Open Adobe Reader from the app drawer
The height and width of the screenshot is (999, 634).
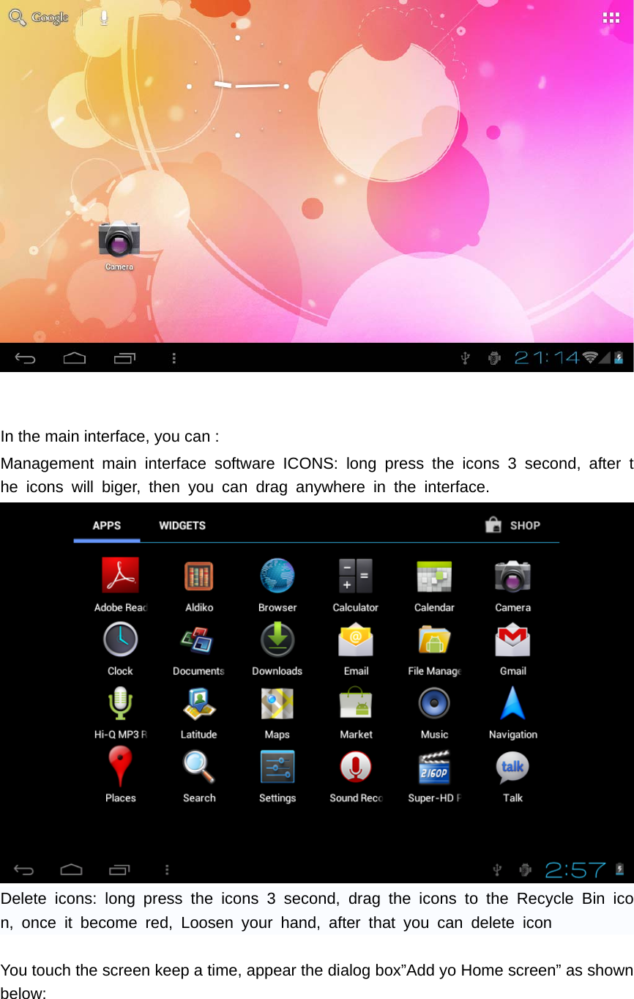120,576
